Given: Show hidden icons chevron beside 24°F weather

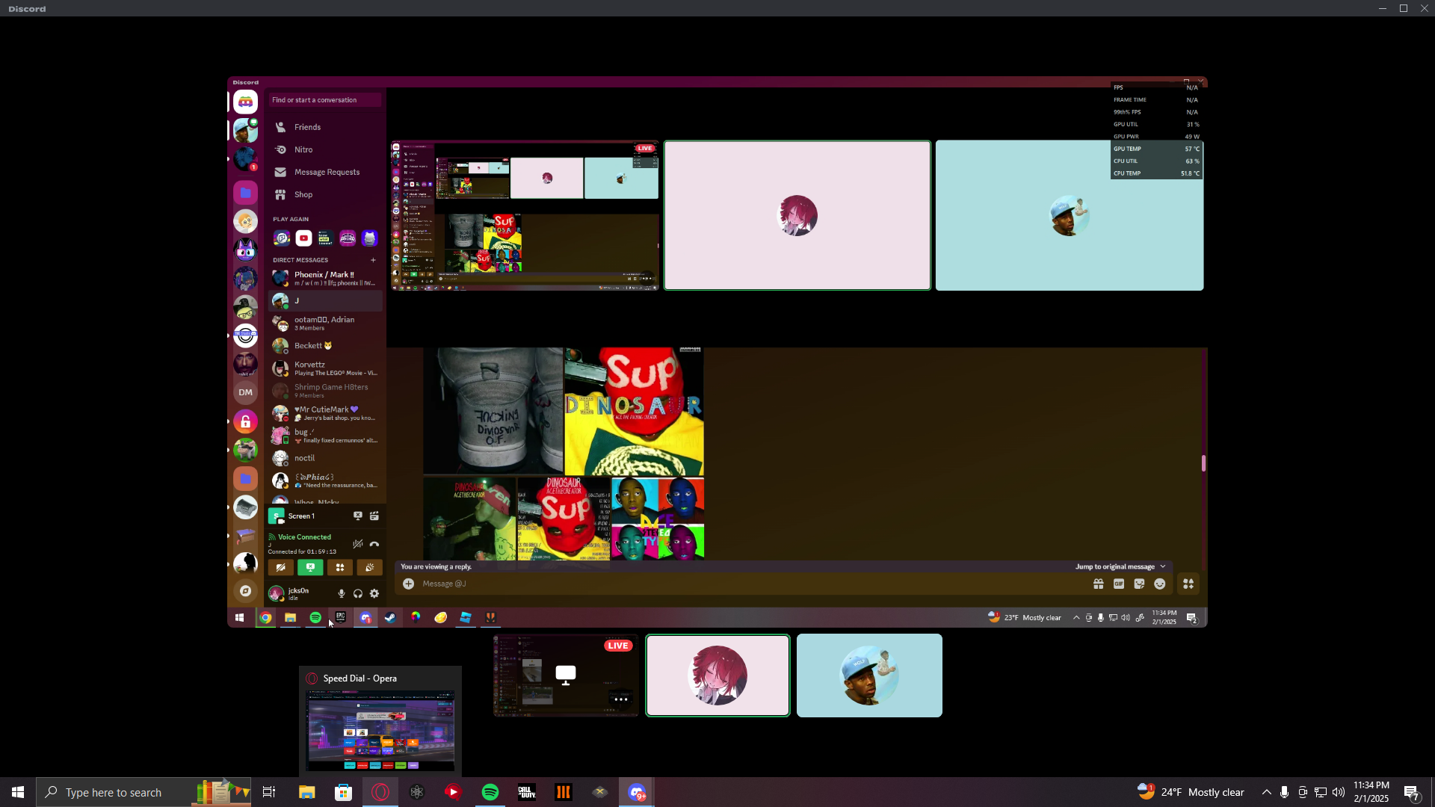Looking at the screenshot, I should pos(1266,792).
